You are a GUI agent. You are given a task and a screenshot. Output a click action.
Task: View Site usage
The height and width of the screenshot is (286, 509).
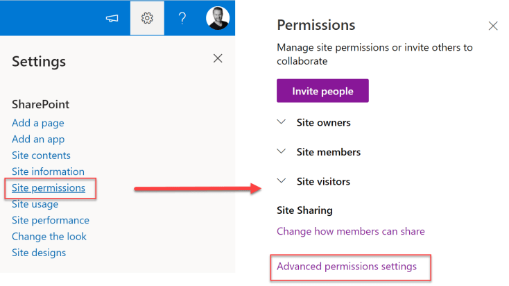(35, 204)
